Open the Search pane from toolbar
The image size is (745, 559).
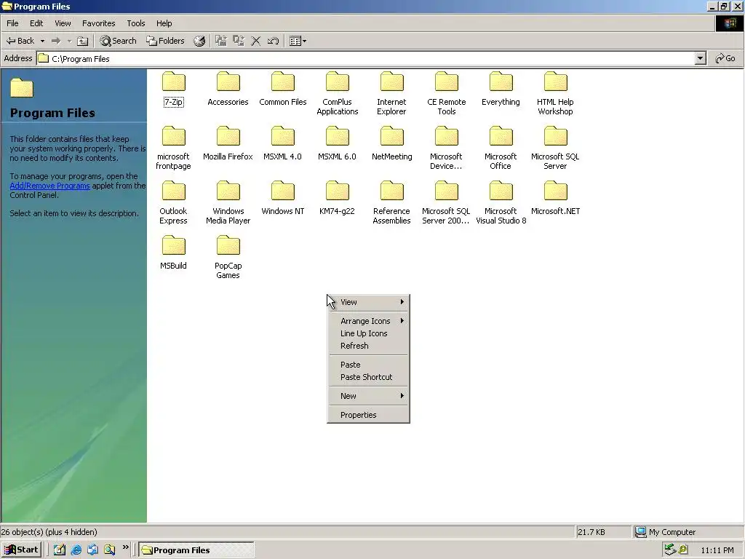click(118, 41)
